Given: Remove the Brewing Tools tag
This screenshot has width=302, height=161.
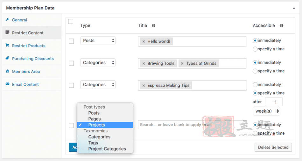Looking at the screenshot, I should pos(144,63).
